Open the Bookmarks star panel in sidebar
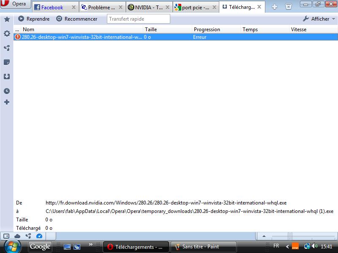The height and width of the screenshot is (253, 338). [7, 19]
